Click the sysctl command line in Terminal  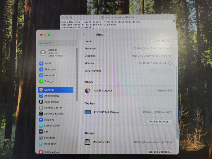[x=100, y=22]
